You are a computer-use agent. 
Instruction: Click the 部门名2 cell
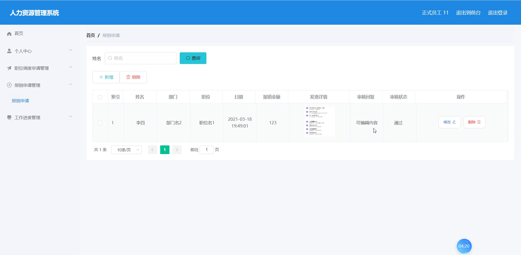pyautogui.click(x=174, y=123)
